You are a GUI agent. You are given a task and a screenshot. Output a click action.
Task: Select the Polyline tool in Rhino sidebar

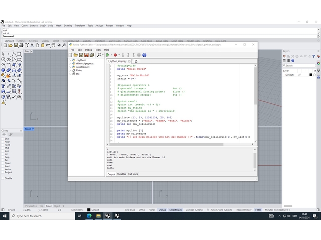[14, 54]
